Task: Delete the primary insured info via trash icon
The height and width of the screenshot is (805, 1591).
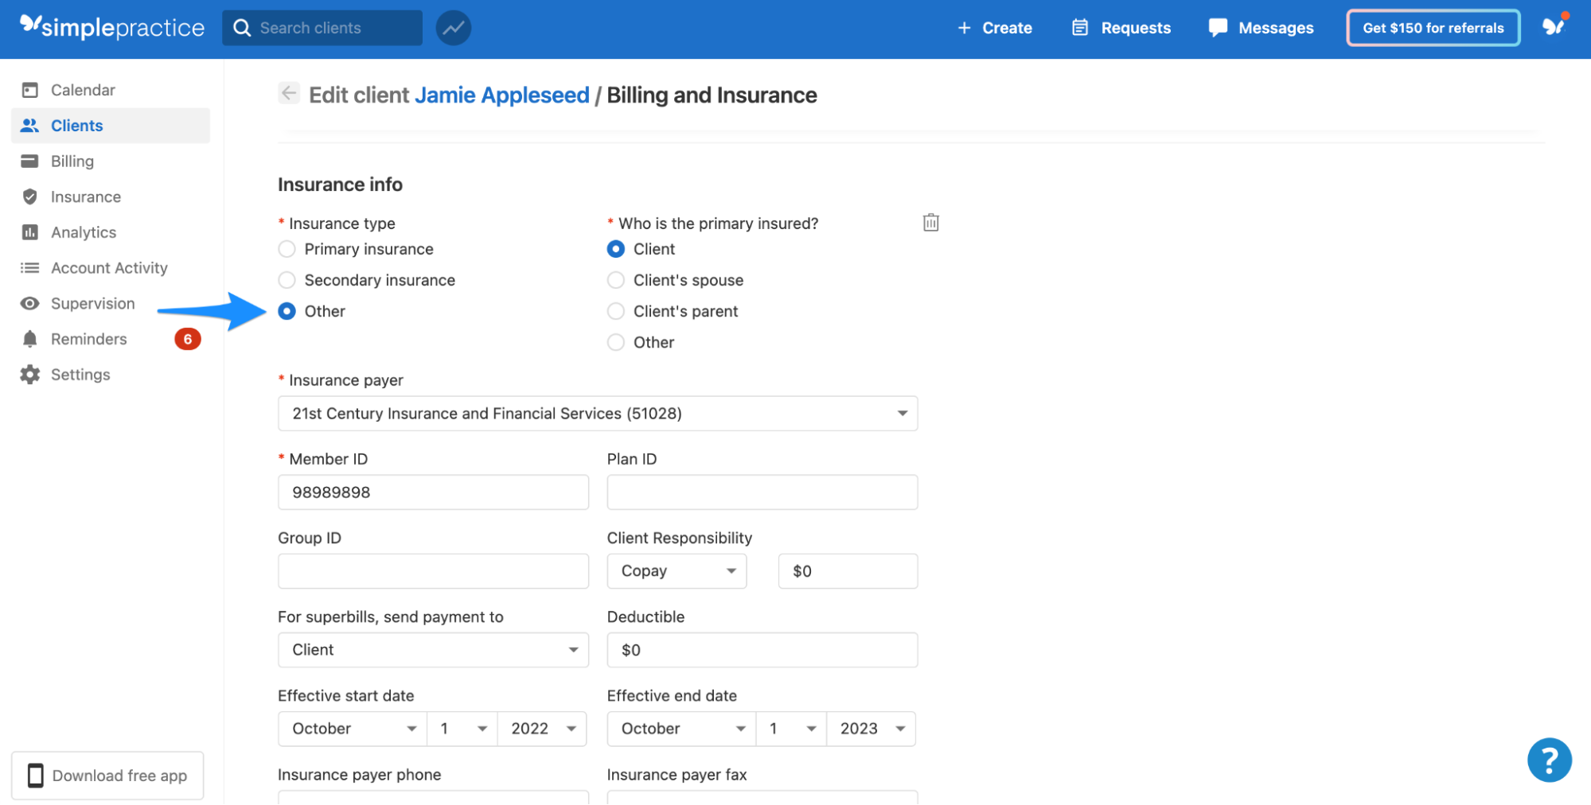Action: [x=930, y=223]
